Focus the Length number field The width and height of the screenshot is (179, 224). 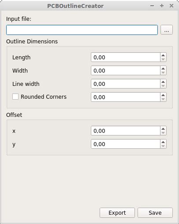click(126, 57)
